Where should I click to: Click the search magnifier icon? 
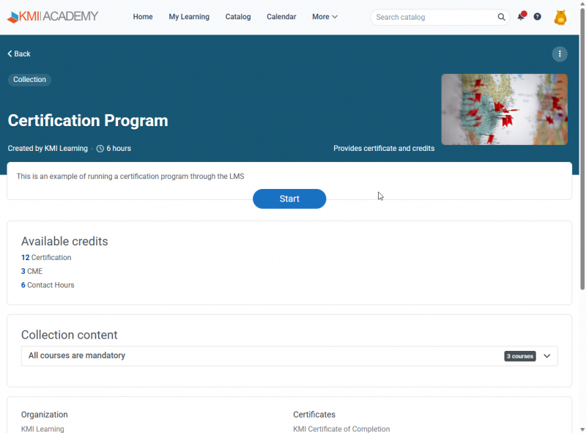tap(501, 16)
